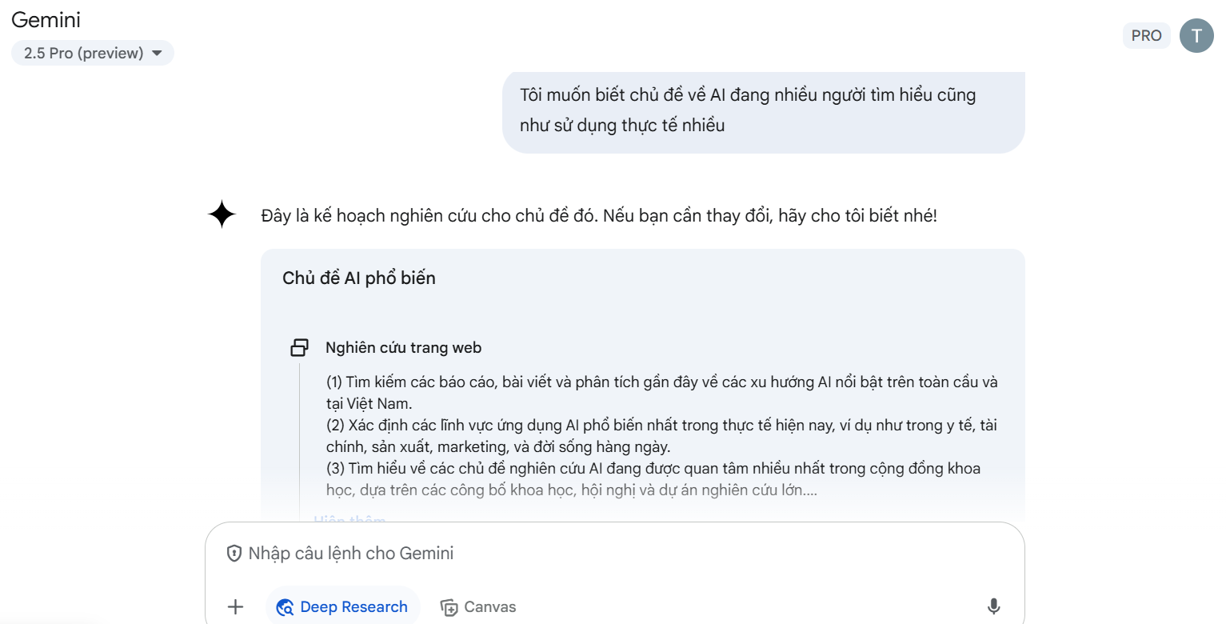Click the research plan intro sentence
Screen dimensions: 1226x624
[598, 216]
